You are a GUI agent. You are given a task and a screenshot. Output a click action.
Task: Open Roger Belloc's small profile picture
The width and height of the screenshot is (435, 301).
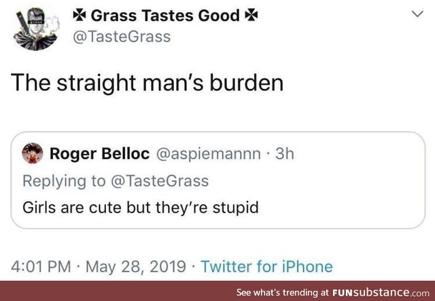31,153
